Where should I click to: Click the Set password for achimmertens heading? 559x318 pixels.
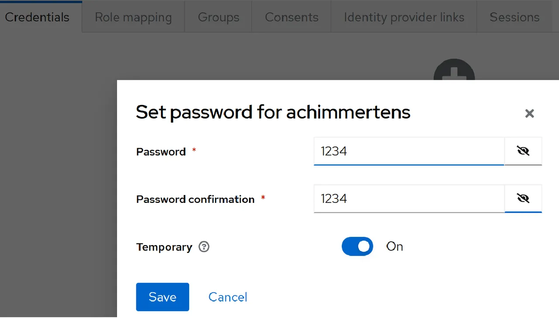pyautogui.click(x=273, y=112)
